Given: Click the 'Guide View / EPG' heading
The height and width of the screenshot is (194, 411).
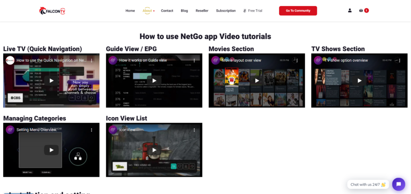Looking at the screenshot, I should [131, 49].
